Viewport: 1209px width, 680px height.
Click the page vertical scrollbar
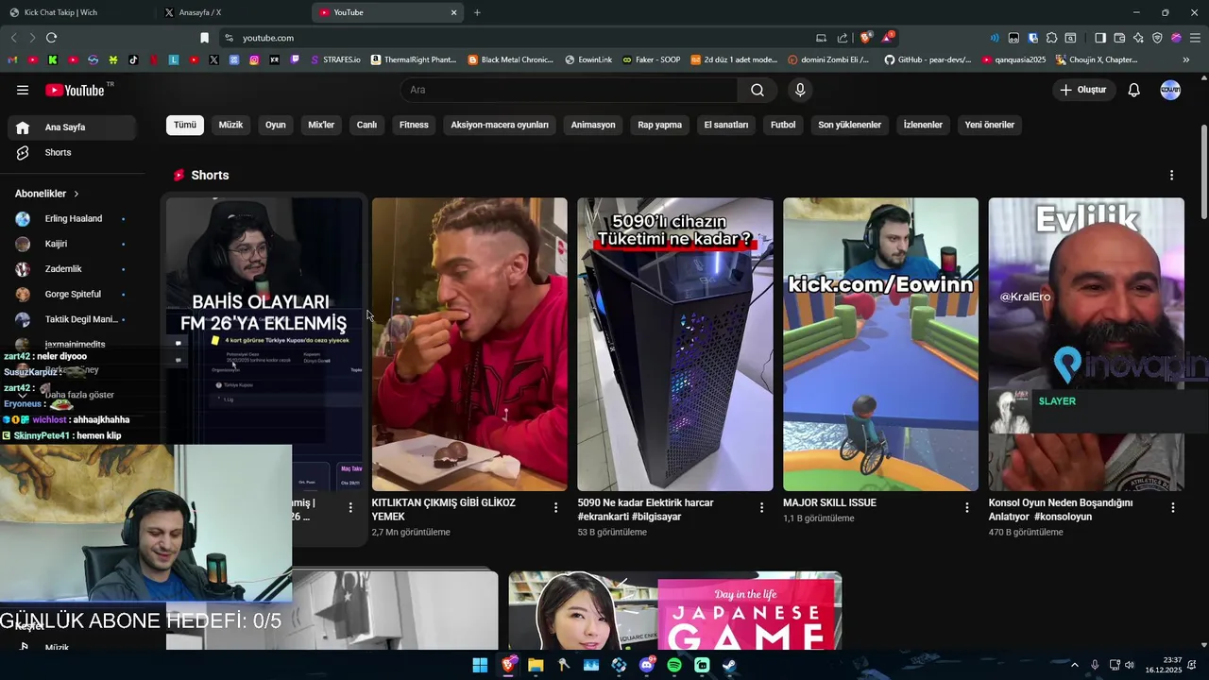1203,172
